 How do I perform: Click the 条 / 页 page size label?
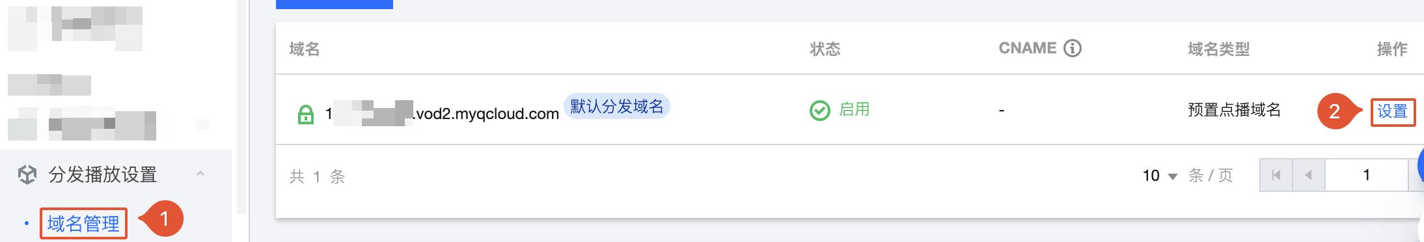[1211, 176]
